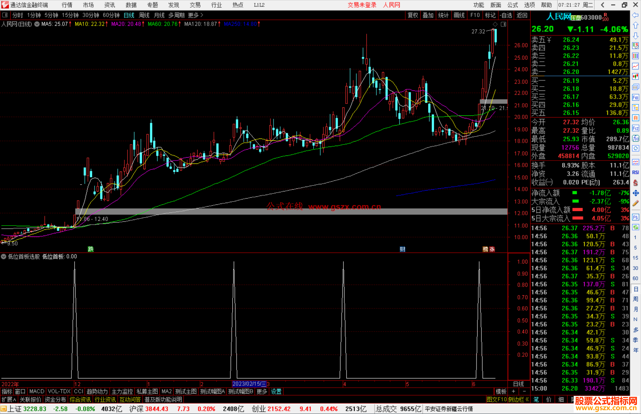Switch to the 周线 weekly tab
Screen dimensions: 641x414
(x=144, y=15)
